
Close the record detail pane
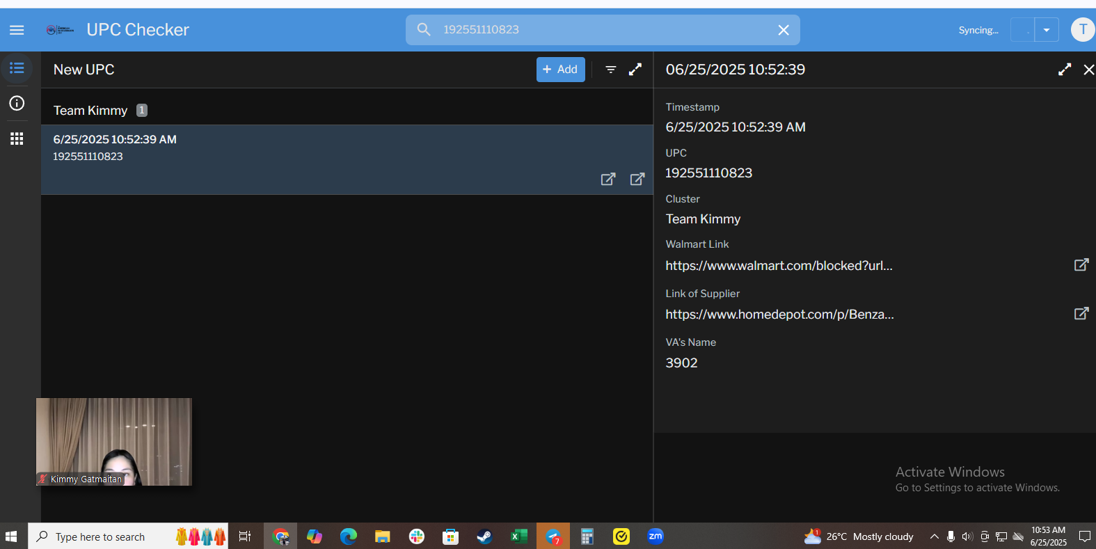pos(1088,70)
